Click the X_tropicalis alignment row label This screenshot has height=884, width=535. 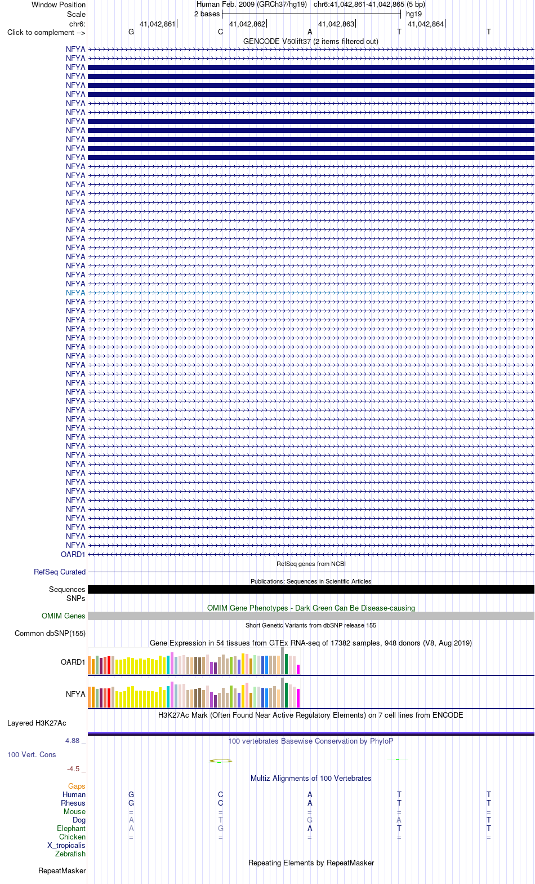[66, 845]
